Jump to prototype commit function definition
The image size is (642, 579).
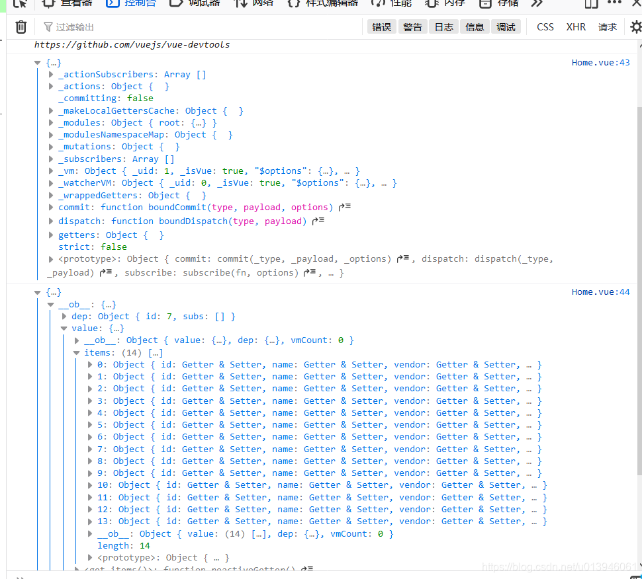pyautogui.click(x=403, y=258)
